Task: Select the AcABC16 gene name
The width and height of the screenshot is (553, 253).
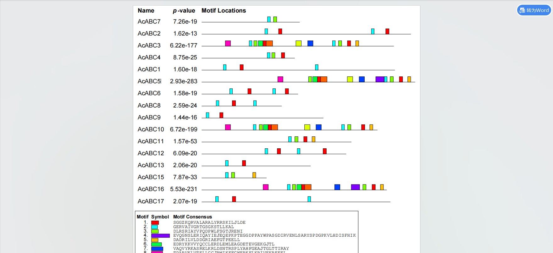Action: click(151, 189)
